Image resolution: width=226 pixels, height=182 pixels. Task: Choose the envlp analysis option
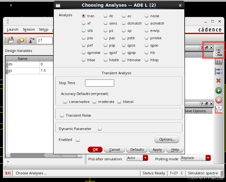pyautogui.click(x=147, y=31)
